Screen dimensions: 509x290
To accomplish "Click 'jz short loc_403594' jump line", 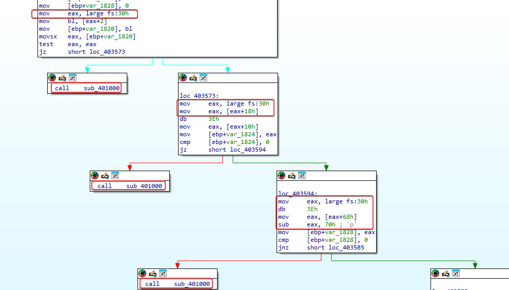I will [x=222, y=150].
